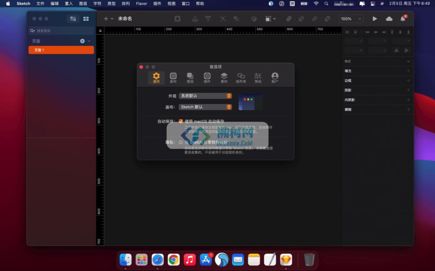435x271 pixels.
Task: Open the 外观 系统默认 dropdown
Action: click(205, 96)
